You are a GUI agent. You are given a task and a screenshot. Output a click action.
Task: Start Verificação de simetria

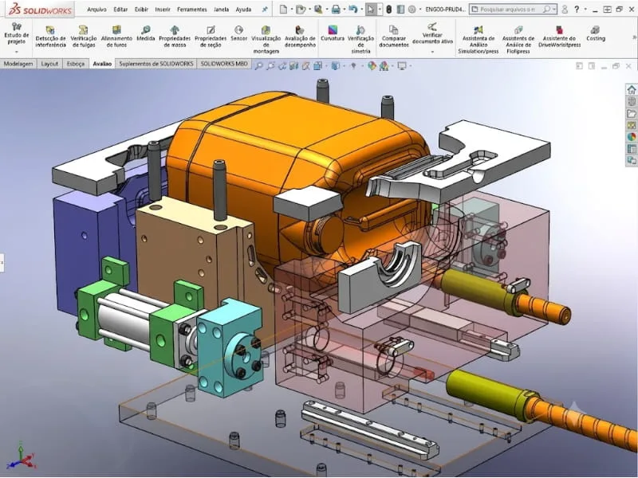pyautogui.click(x=360, y=39)
